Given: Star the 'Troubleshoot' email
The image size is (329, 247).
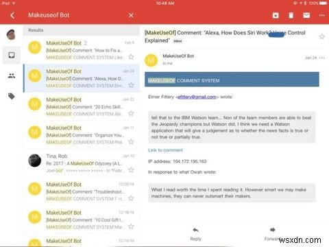Looking at the screenshot, I should click(131, 198).
